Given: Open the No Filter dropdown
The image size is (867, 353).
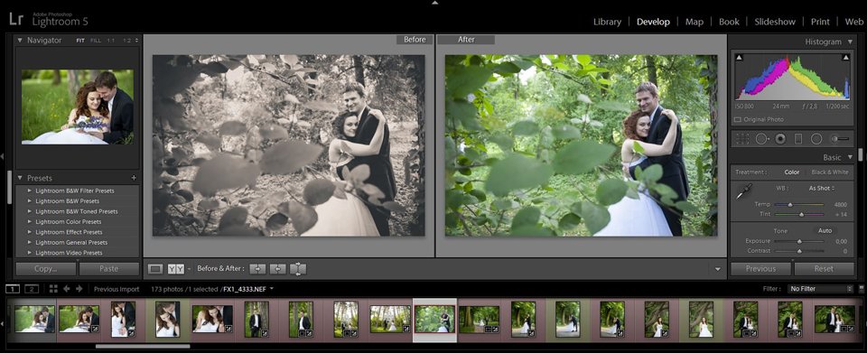Looking at the screenshot, I should coord(821,288).
